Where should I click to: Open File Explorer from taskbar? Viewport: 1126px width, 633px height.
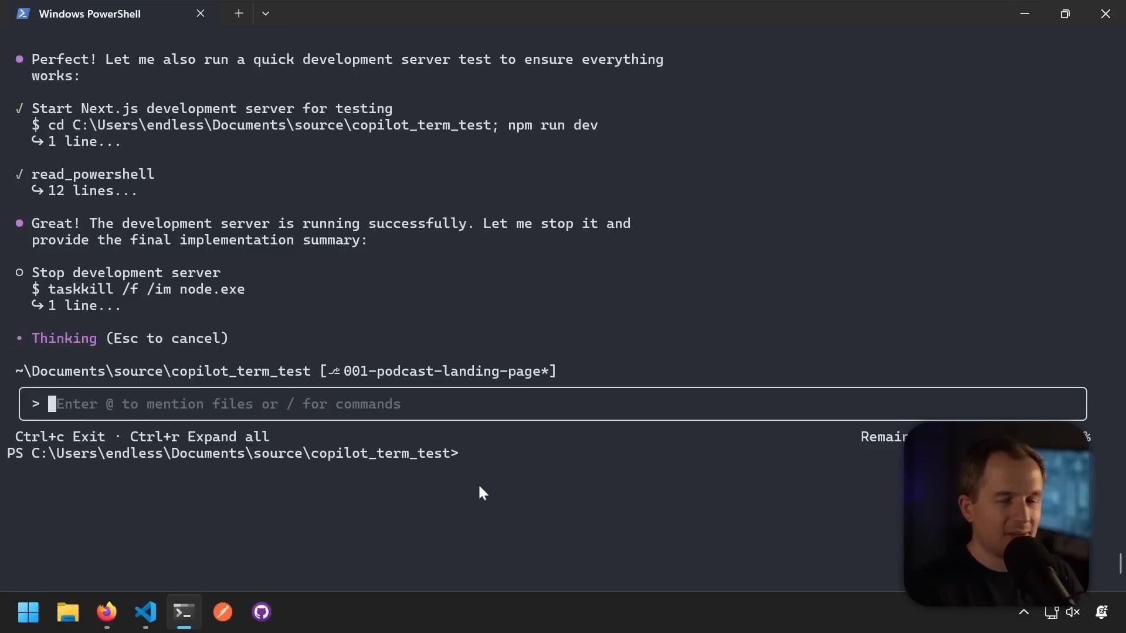coord(67,612)
